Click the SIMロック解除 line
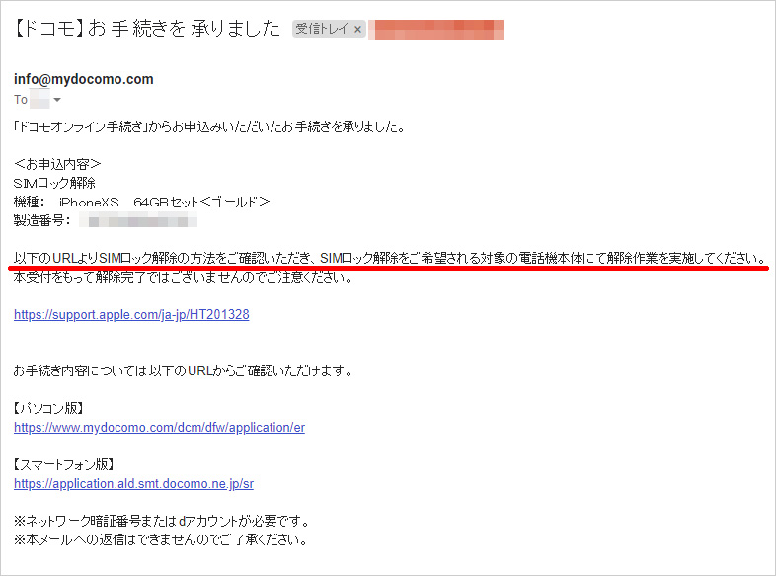 click(54, 183)
